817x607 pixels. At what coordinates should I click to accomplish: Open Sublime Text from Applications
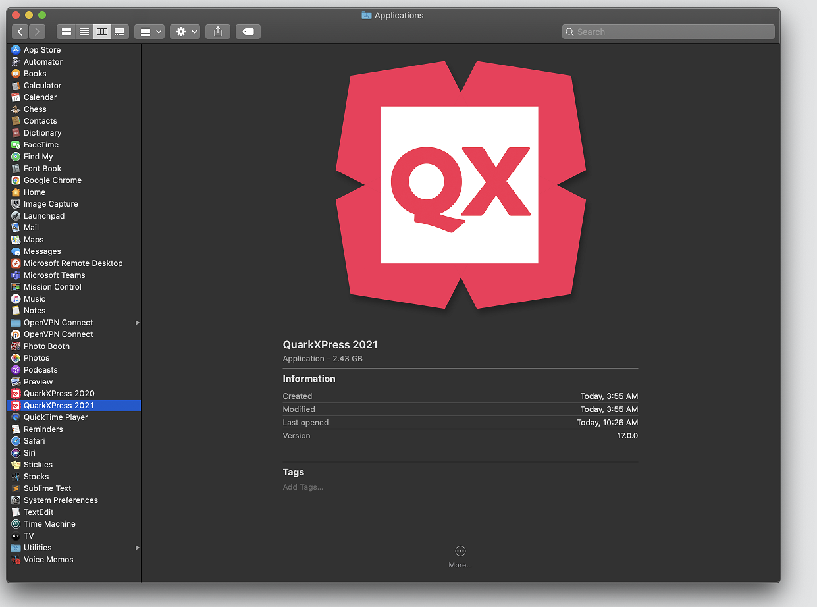pos(47,488)
